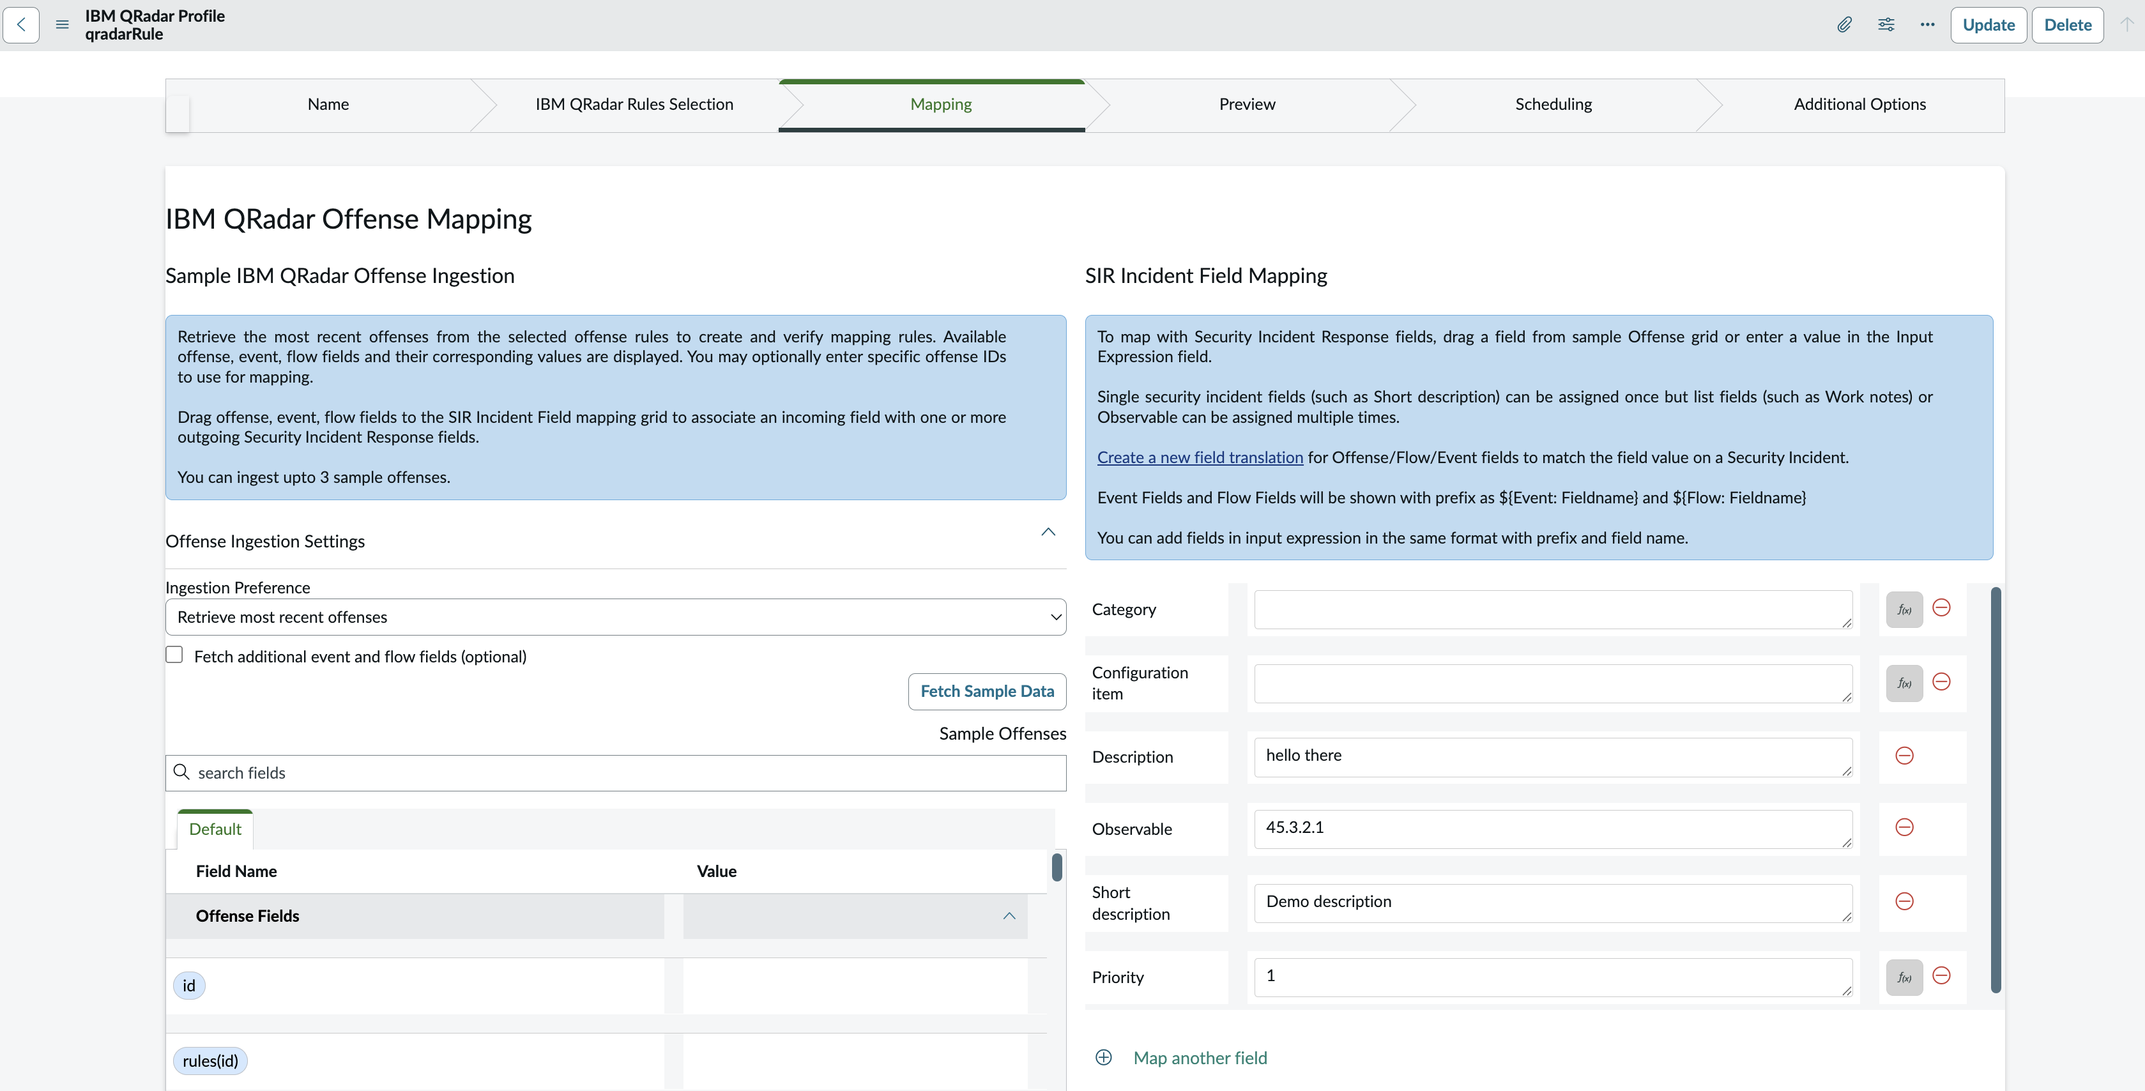Open the function editor for Category

click(1904, 609)
